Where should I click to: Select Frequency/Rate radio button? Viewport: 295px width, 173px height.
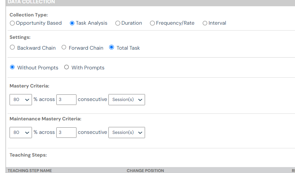pyautogui.click(x=152, y=23)
